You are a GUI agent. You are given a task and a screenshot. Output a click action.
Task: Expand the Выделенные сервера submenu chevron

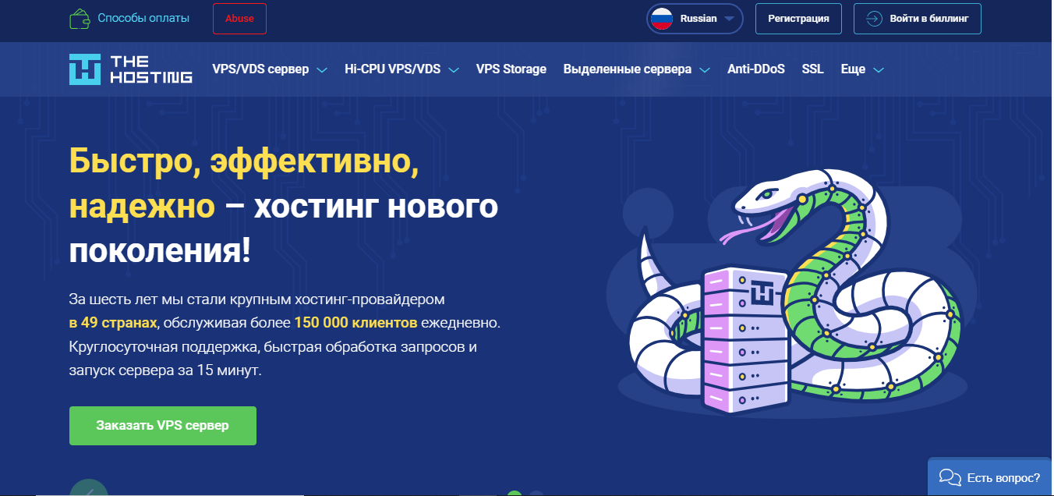coord(705,70)
